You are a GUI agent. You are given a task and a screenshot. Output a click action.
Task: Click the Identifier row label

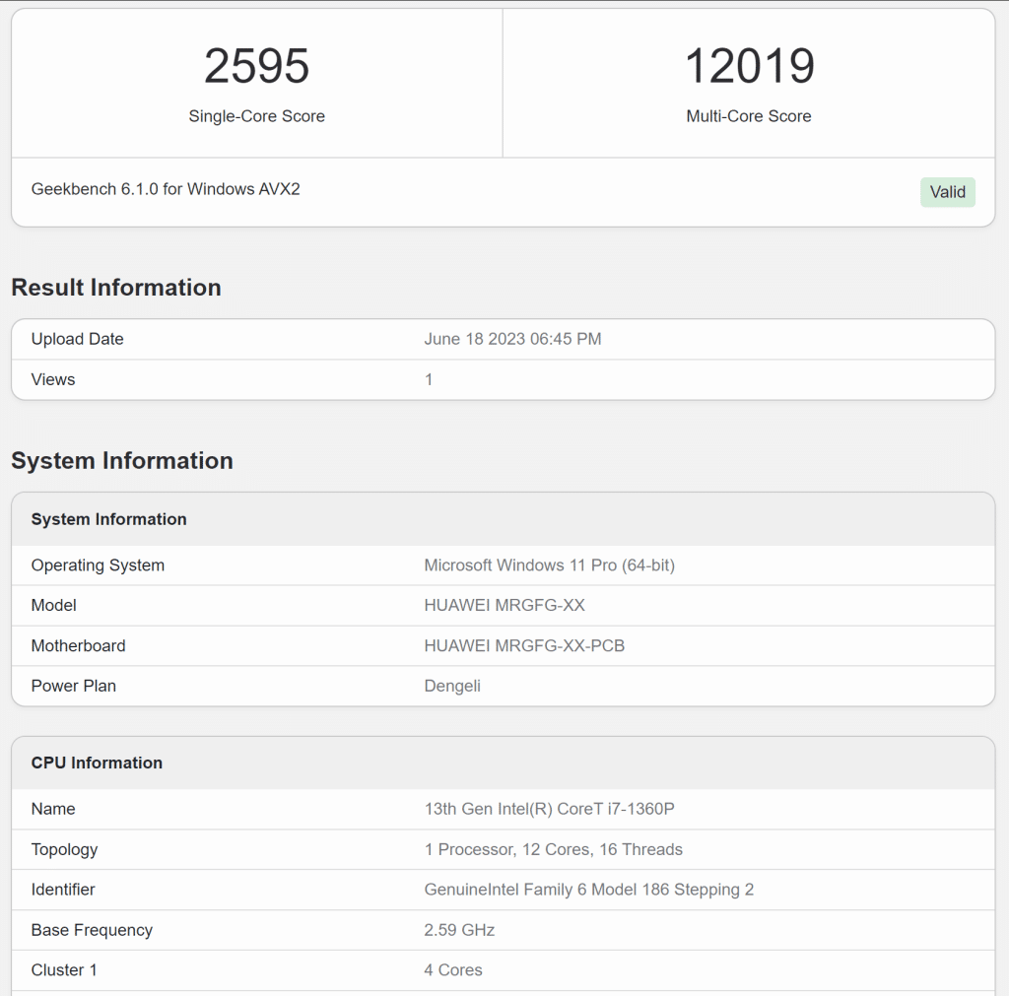coord(63,890)
